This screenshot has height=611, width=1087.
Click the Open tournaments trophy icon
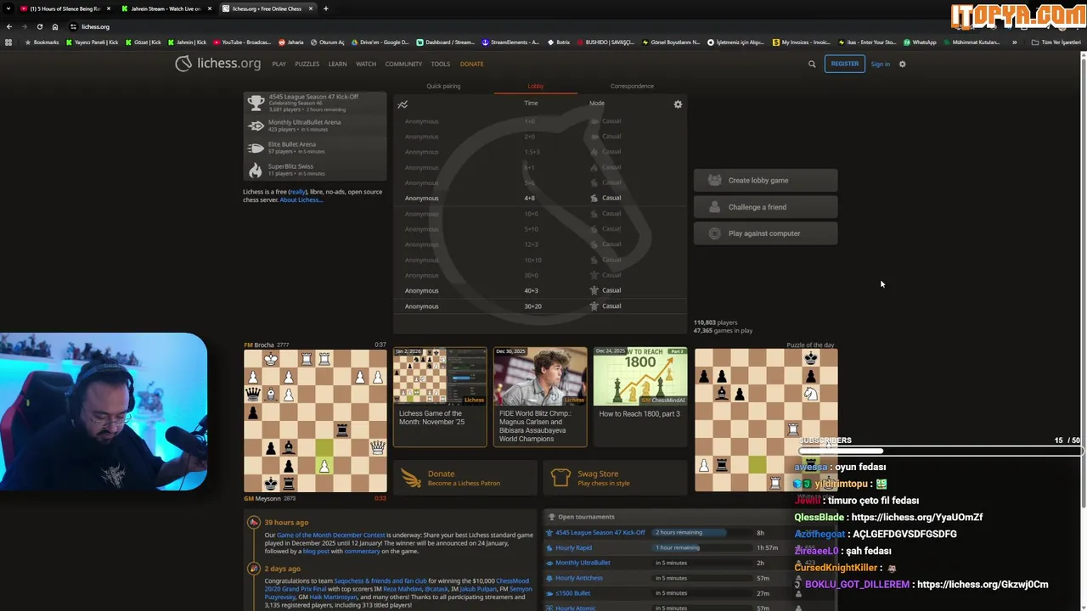(551, 516)
